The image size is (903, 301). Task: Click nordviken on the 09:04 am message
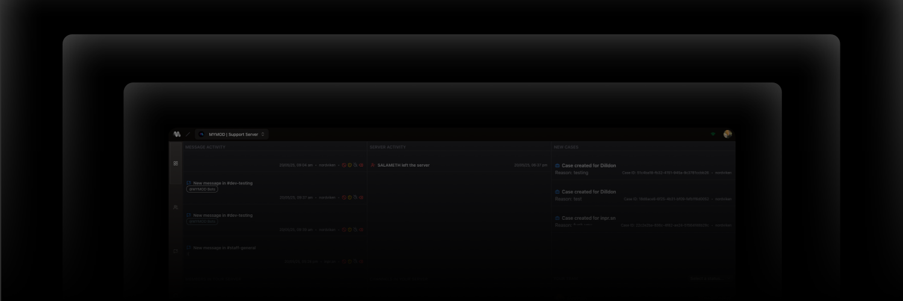pos(327,165)
